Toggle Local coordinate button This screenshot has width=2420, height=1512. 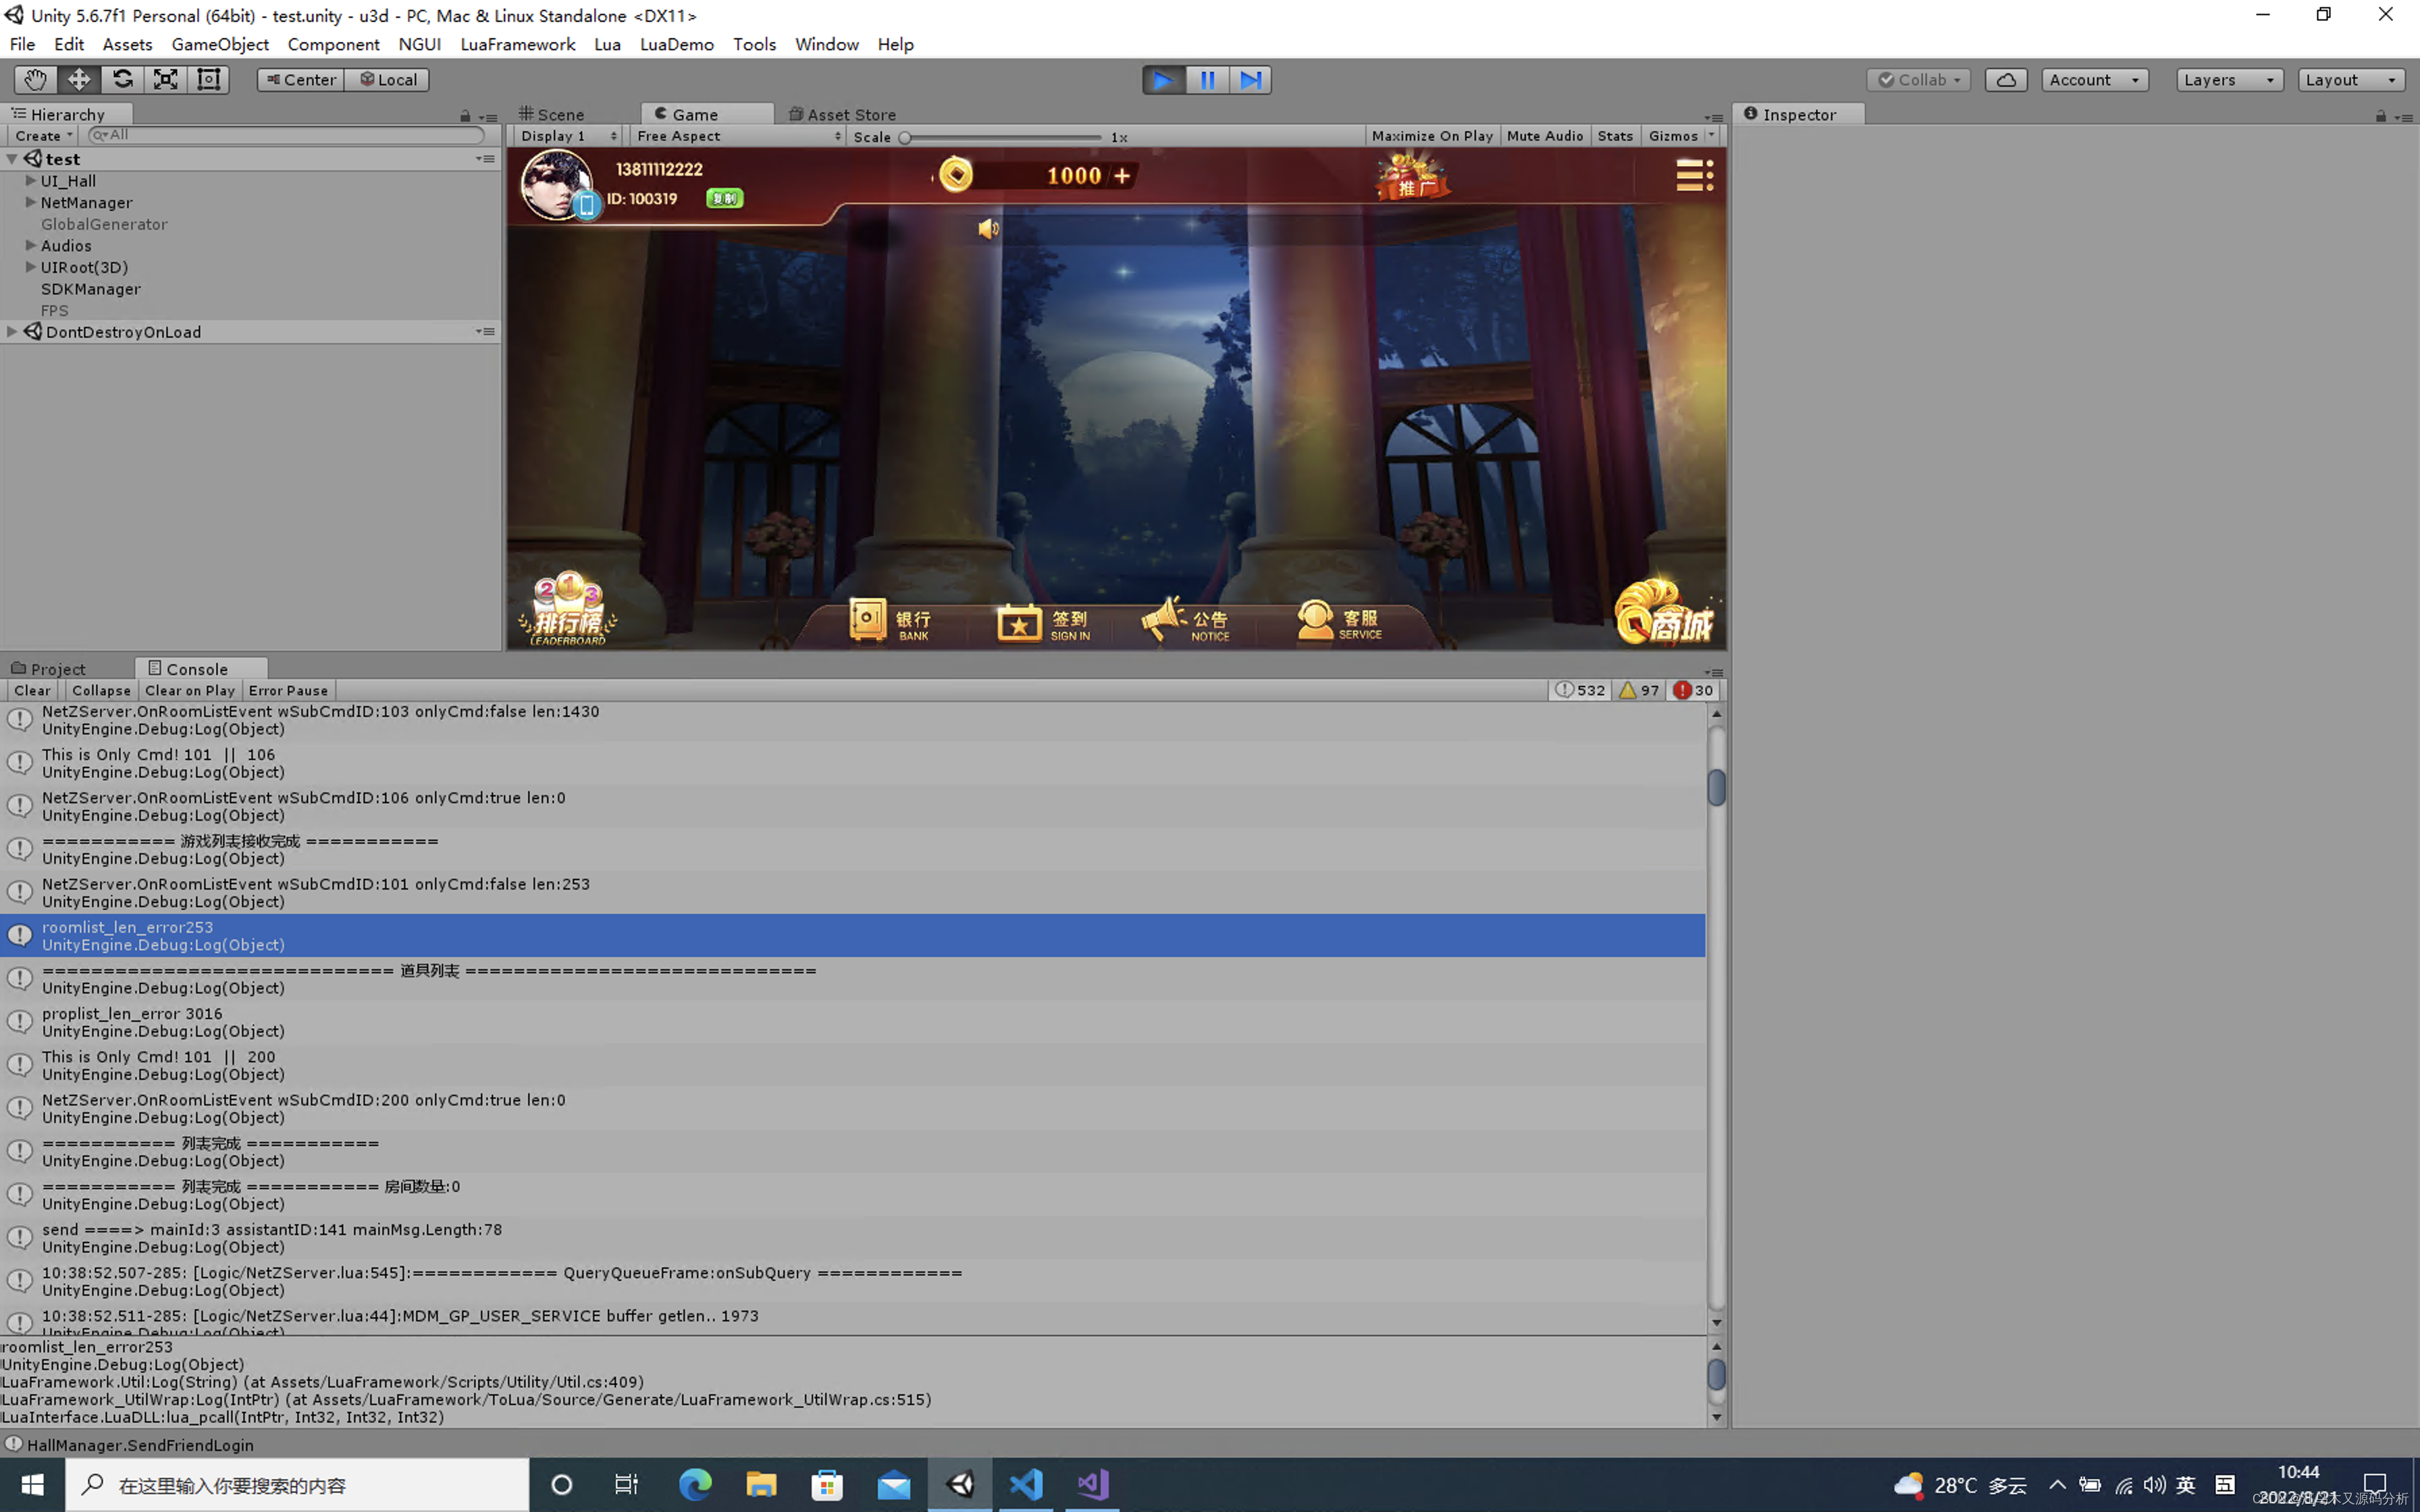387,80
